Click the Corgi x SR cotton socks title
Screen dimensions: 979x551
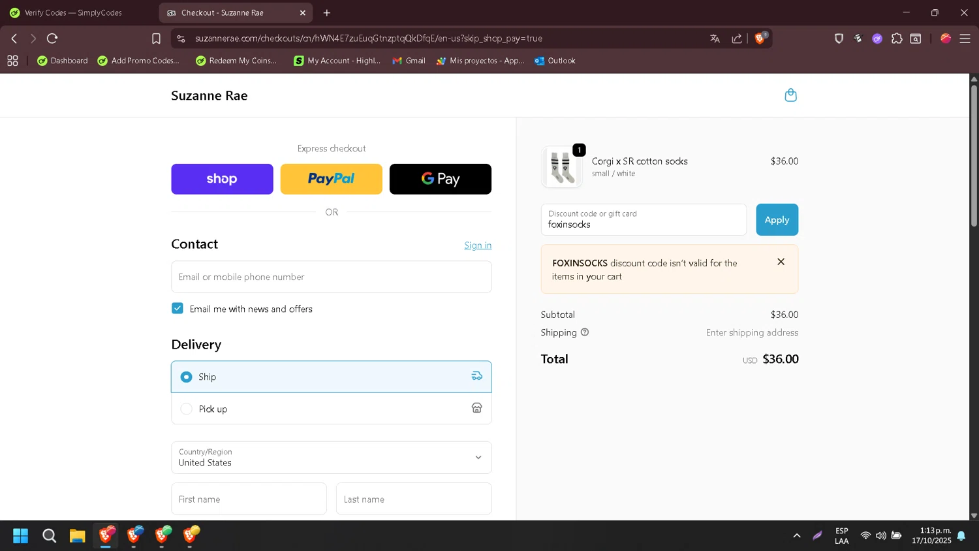[640, 161]
